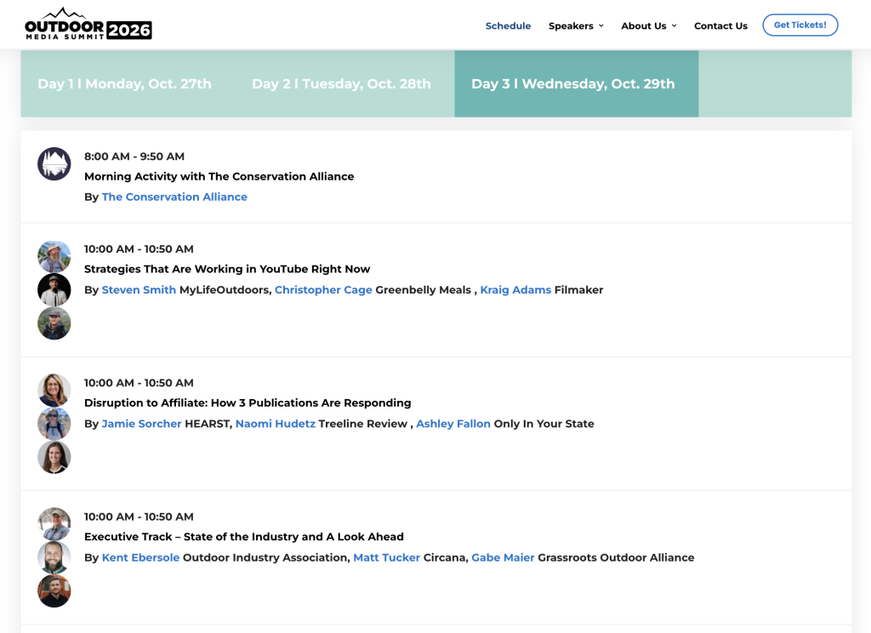Switch to Day 1 Monday, Oct. 27th tab
This screenshot has width=871, height=633.
click(x=124, y=83)
